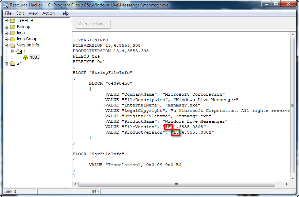
Task: Click the "FileDescription" value line
Action: [x=172, y=100]
